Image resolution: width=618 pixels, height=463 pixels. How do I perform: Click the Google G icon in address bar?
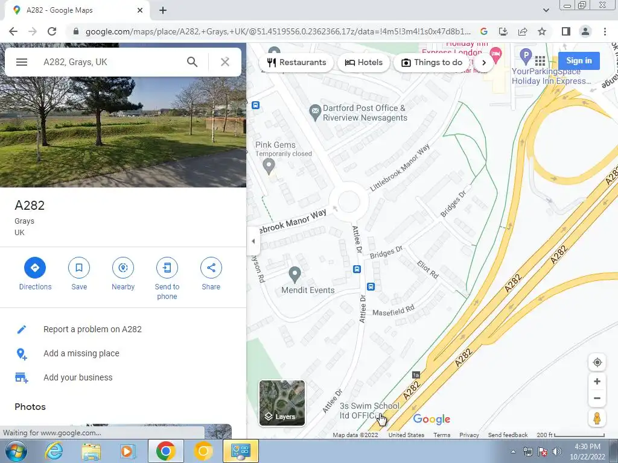coord(484,31)
